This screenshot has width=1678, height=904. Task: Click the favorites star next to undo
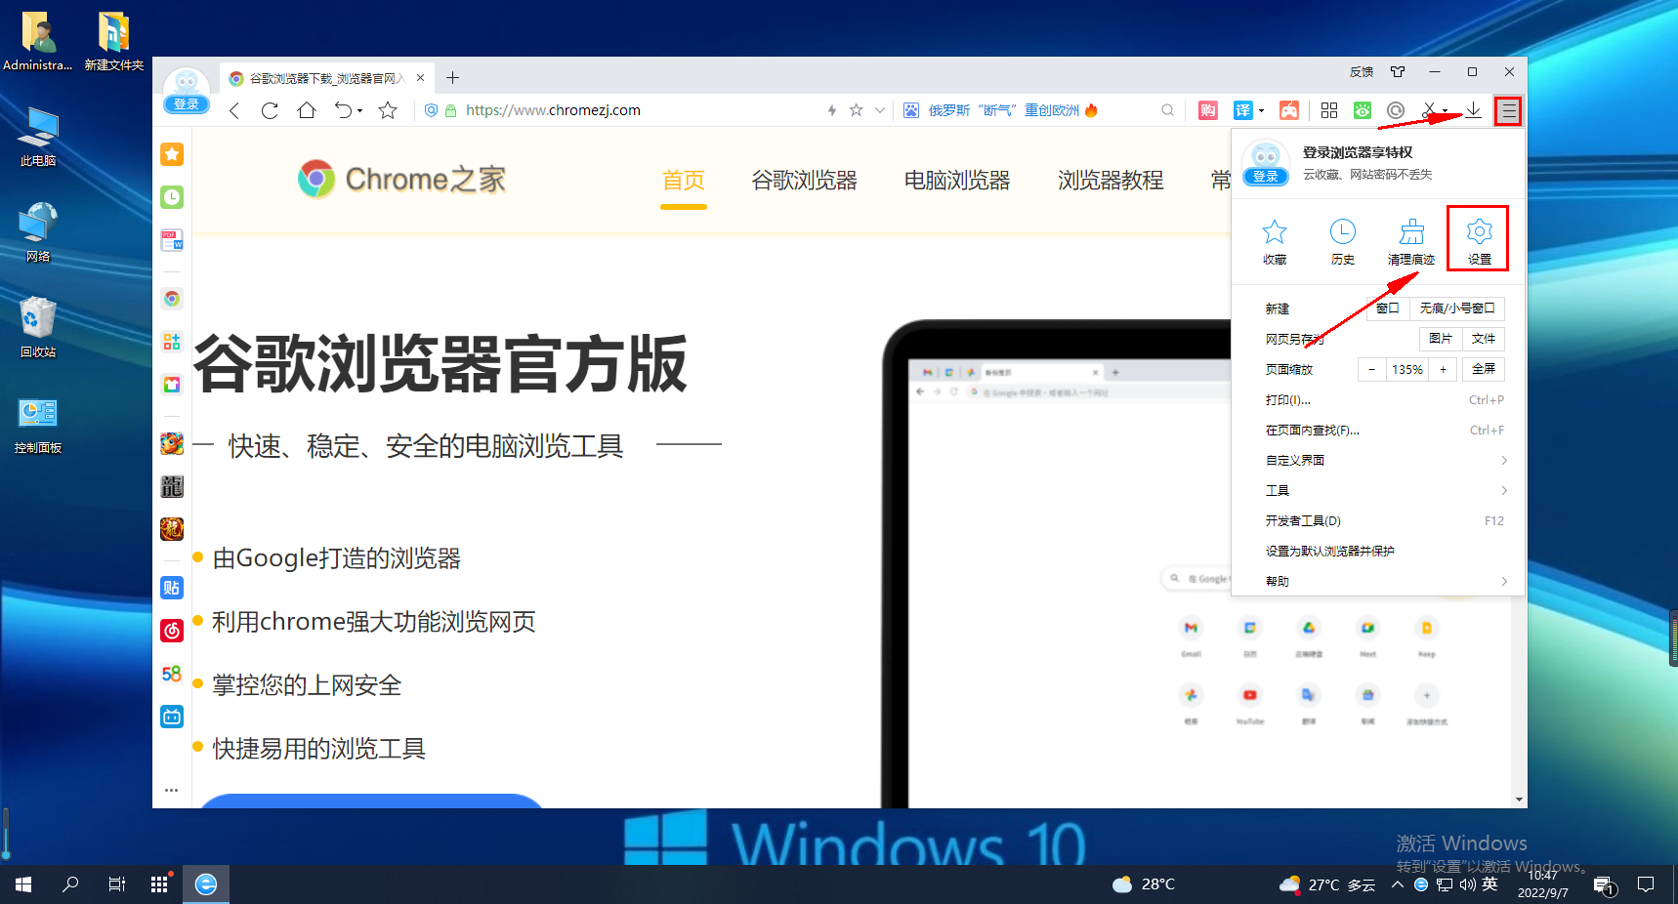(x=388, y=110)
